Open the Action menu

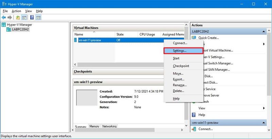coord(16,11)
